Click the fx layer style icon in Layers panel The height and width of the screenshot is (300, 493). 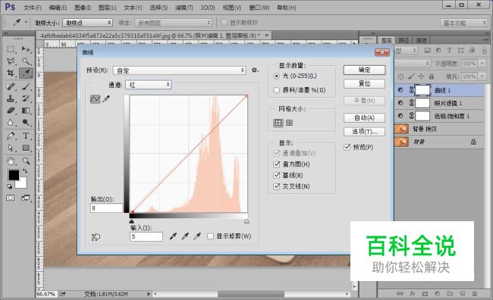[412, 294]
